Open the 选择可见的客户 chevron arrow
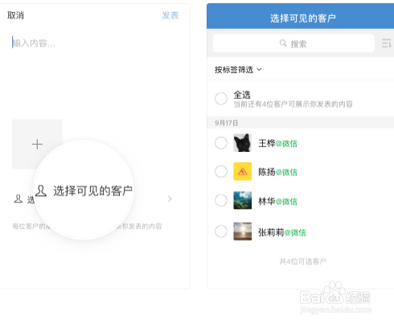 [170, 199]
